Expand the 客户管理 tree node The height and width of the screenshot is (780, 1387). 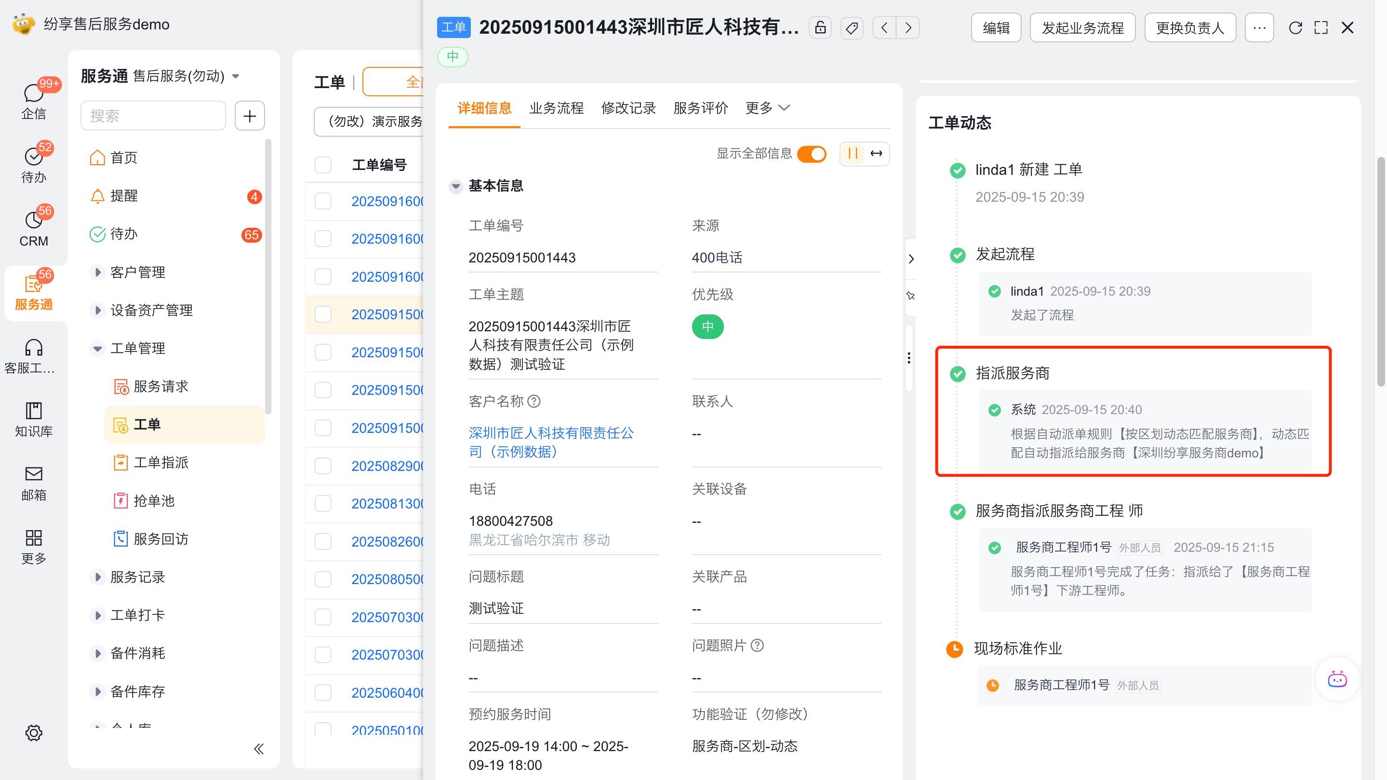coord(97,272)
